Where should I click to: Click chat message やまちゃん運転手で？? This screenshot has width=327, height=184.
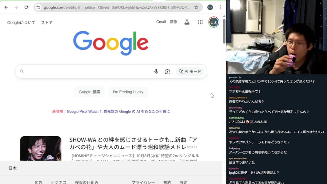coord(245,91)
